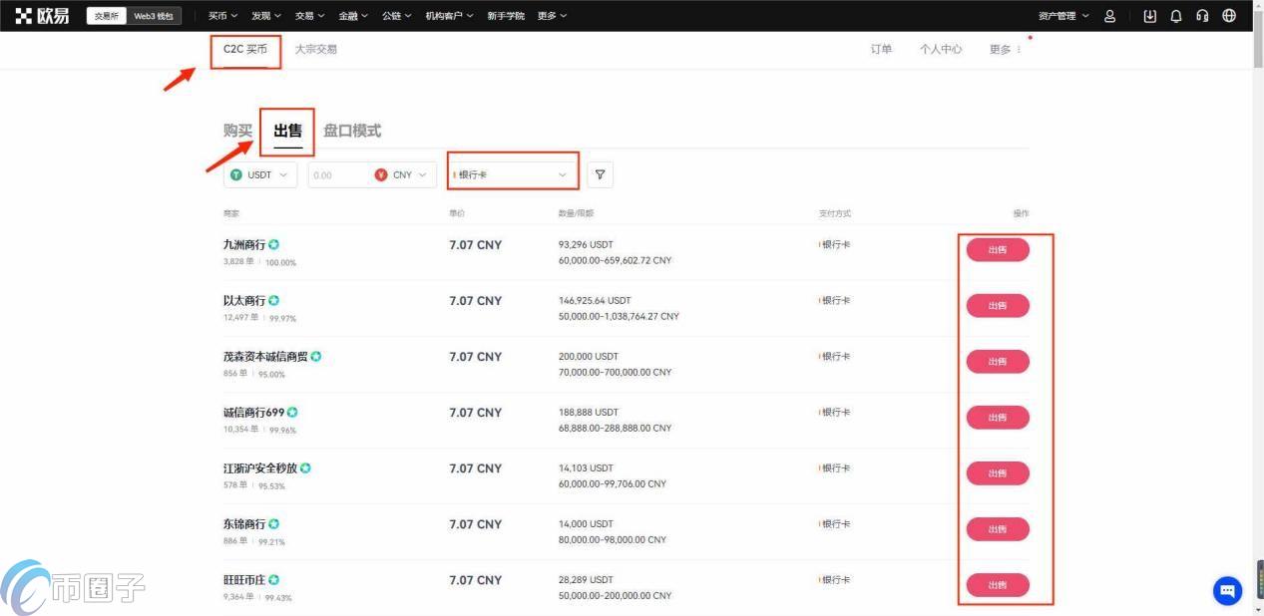Click the 146,925.64 USDT quantity text
Image resolution: width=1264 pixels, height=616 pixels.
click(x=595, y=300)
